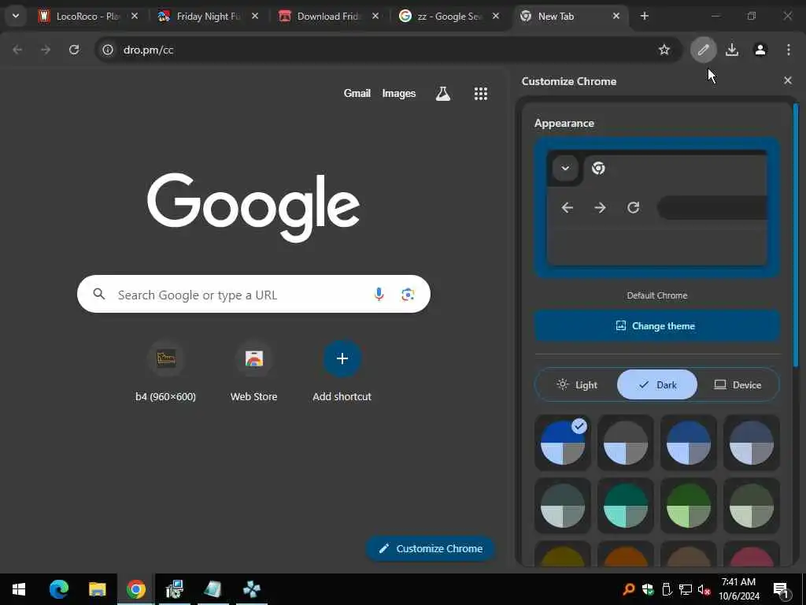Close the LocoRoco tab
This screenshot has height=605, width=806.
tap(134, 17)
